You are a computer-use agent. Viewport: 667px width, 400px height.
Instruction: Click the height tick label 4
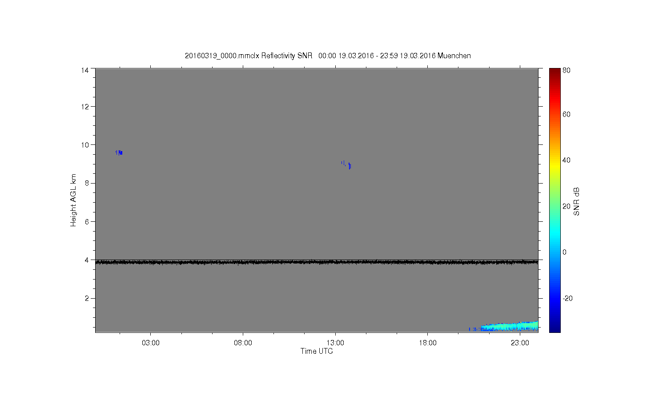click(x=87, y=260)
